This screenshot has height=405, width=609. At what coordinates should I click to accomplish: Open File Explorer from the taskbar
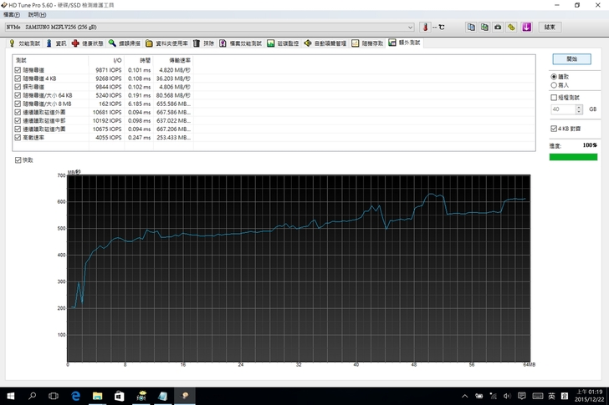click(97, 396)
